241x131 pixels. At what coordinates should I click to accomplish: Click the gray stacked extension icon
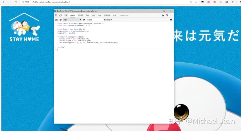(x=227, y=2)
